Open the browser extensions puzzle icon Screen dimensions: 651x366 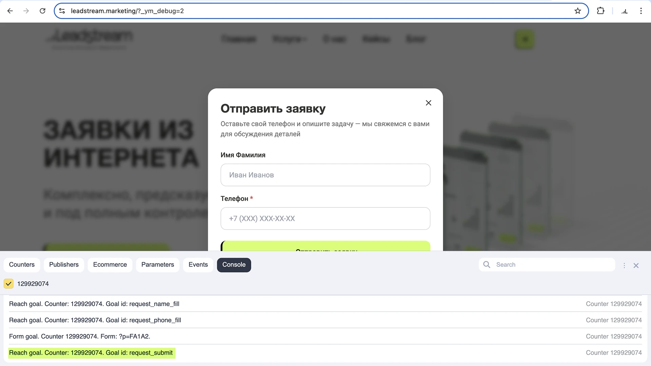click(600, 11)
